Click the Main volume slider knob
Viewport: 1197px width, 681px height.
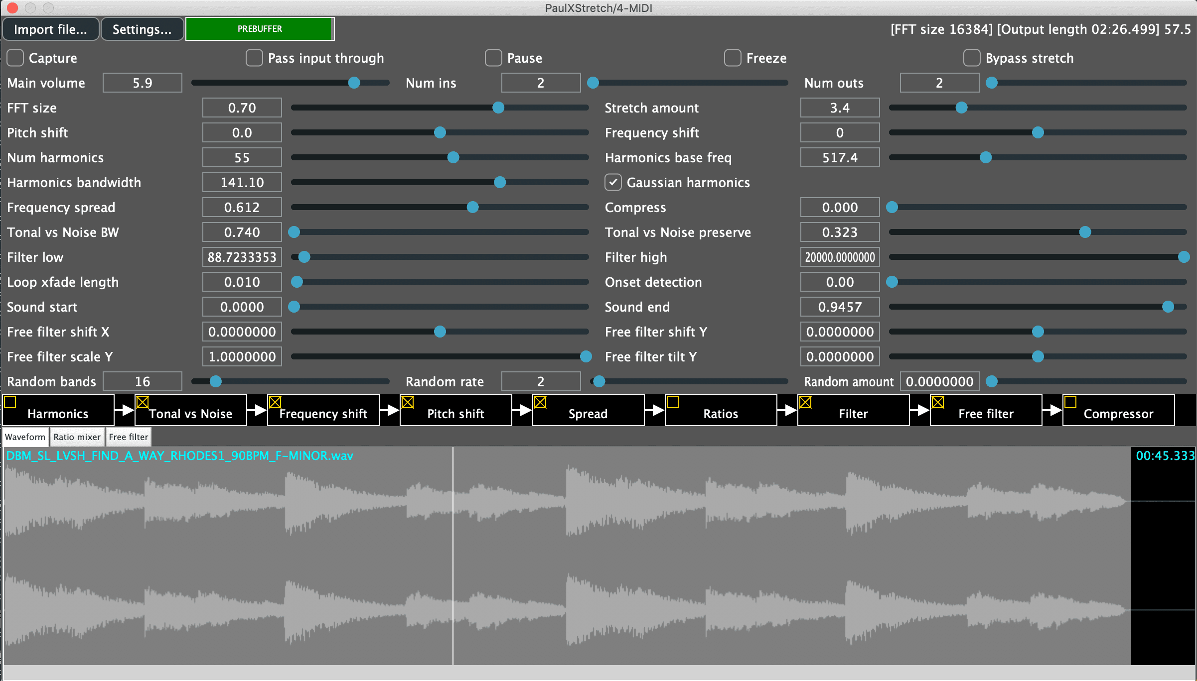click(x=354, y=83)
